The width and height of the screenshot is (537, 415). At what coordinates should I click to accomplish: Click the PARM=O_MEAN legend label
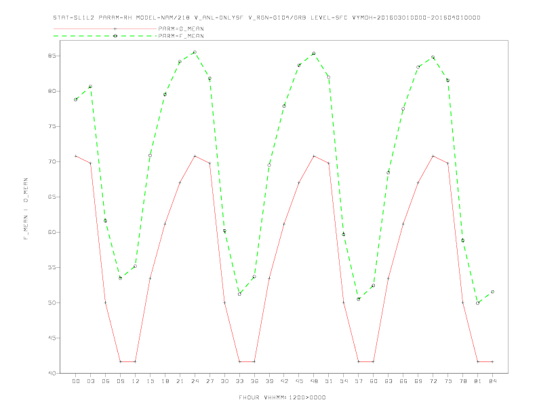tap(181, 28)
